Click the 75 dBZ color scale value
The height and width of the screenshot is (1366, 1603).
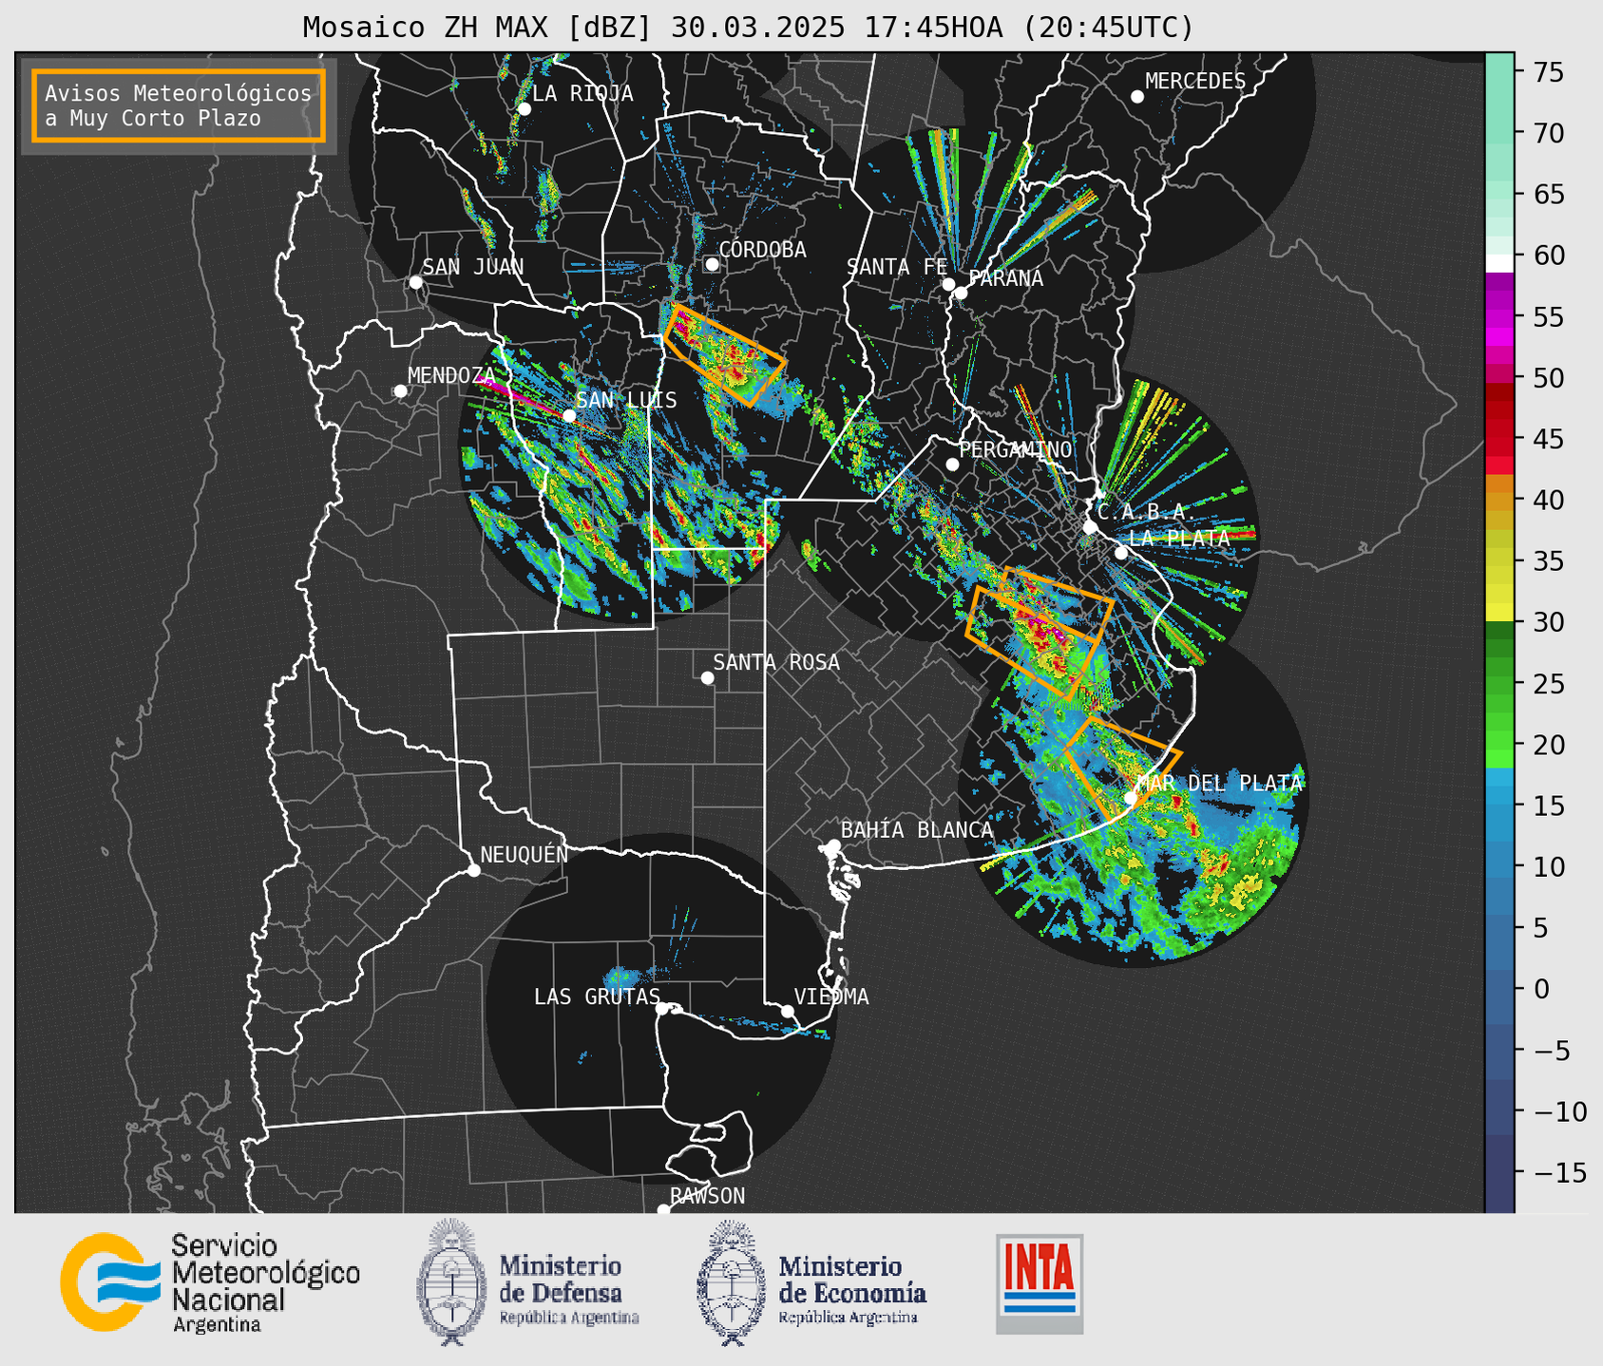[x=1547, y=72]
